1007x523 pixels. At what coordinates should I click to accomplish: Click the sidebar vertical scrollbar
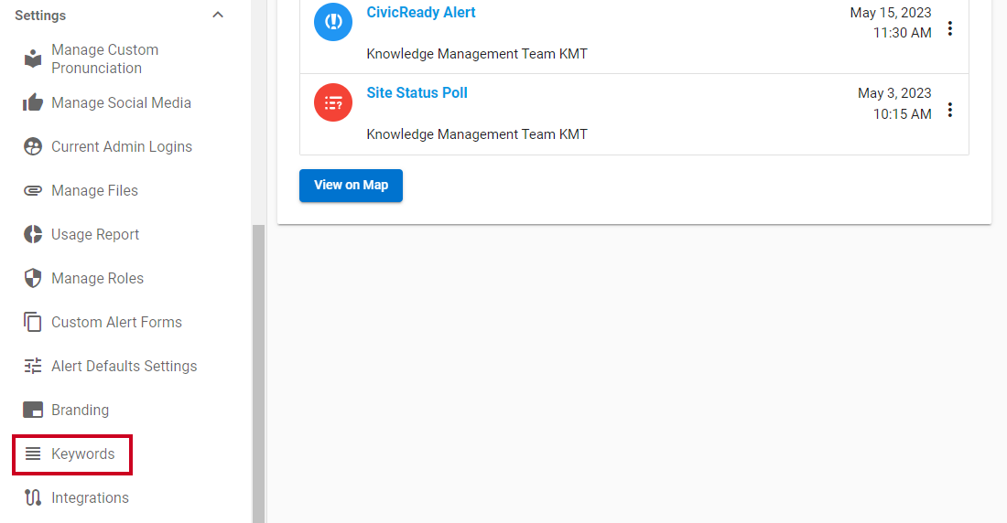[x=259, y=373]
